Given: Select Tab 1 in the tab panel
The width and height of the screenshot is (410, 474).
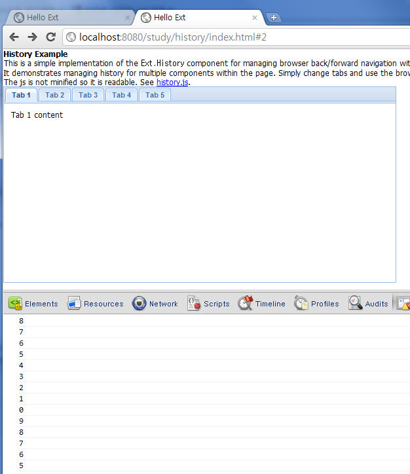Looking at the screenshot, I should tap(21, 95).
